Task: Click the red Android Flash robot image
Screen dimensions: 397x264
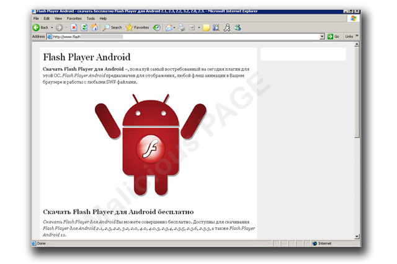Action: pyautogui.click(x=151, y=145)
